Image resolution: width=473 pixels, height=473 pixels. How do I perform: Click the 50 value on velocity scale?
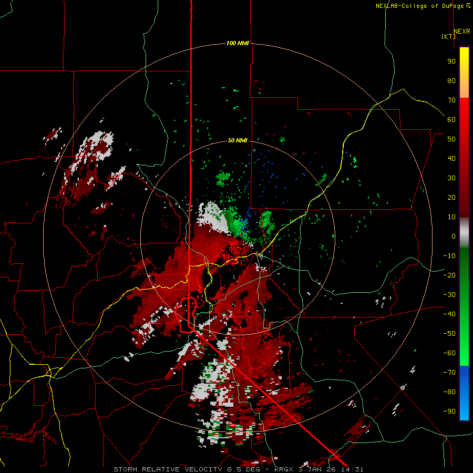451,139
